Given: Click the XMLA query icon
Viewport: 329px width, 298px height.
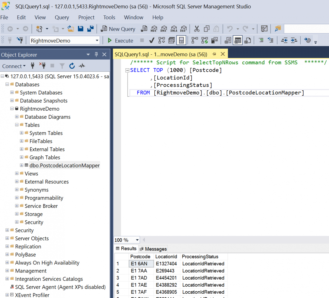Looking at the screenshot, I should point(174,29).
